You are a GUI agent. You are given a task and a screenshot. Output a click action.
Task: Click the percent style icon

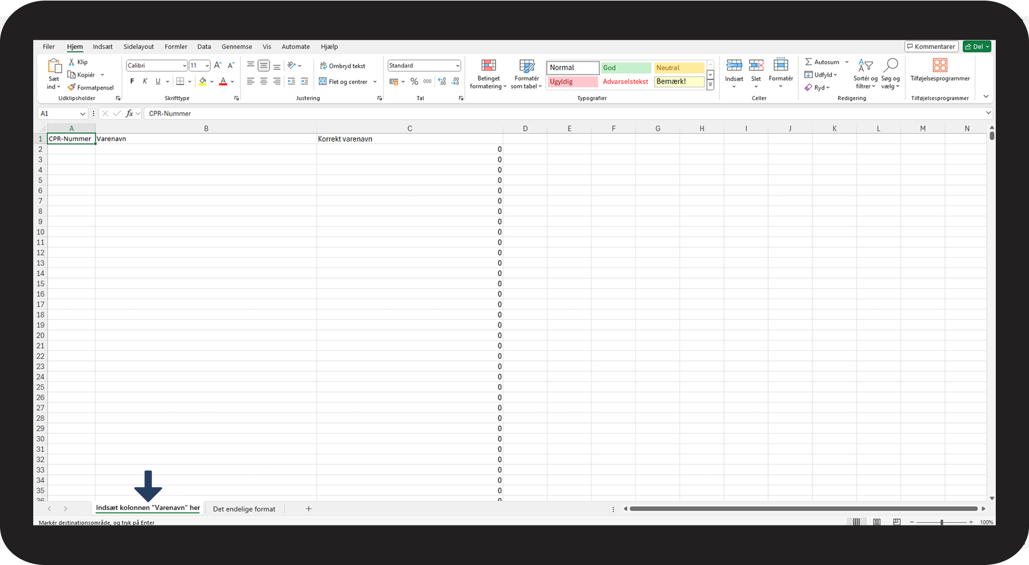pos(414,82)
